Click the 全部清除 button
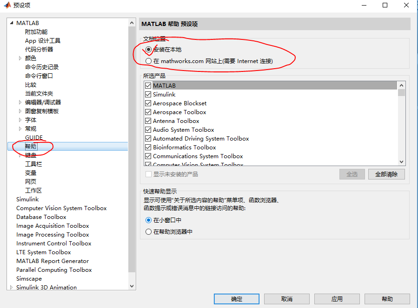Viewport: 418px width, 308px height. coord(386,174)
